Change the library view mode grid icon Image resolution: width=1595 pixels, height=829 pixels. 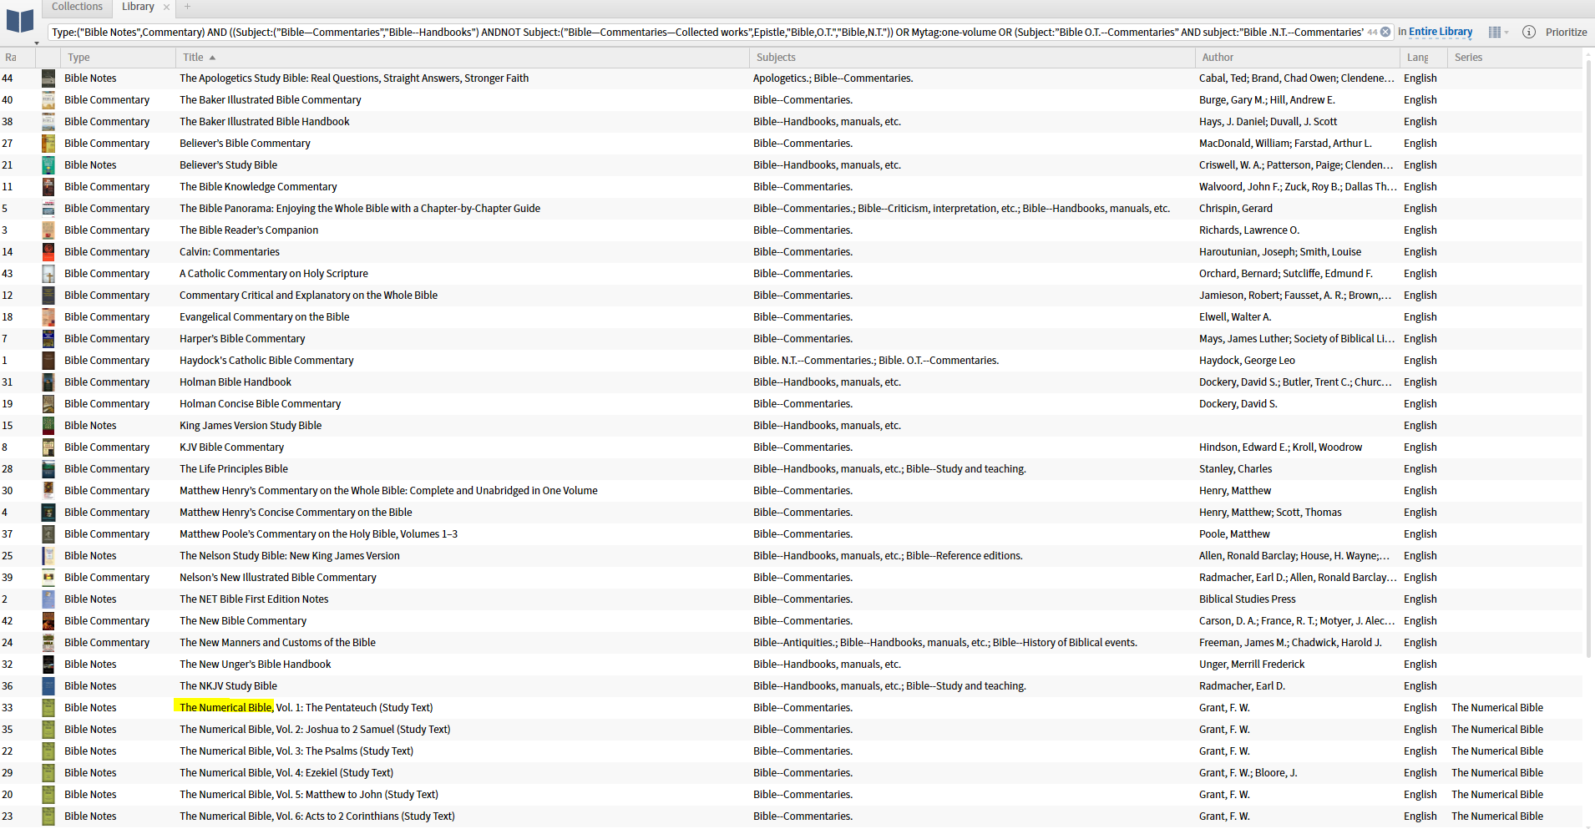pos(1495,33)
